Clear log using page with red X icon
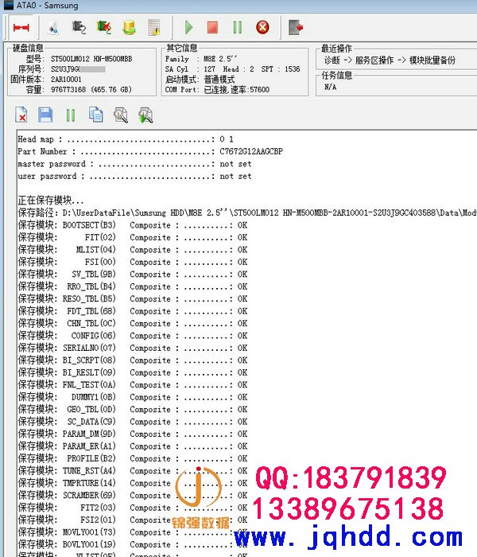The width and height of the screenshot is (477, 557). coord(21,115)
